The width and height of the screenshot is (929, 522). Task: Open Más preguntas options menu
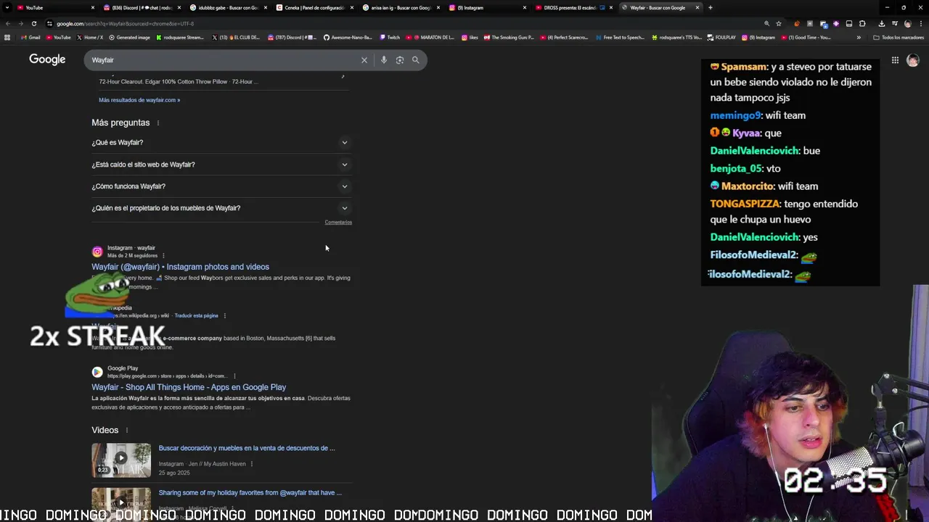coord(157,123)
